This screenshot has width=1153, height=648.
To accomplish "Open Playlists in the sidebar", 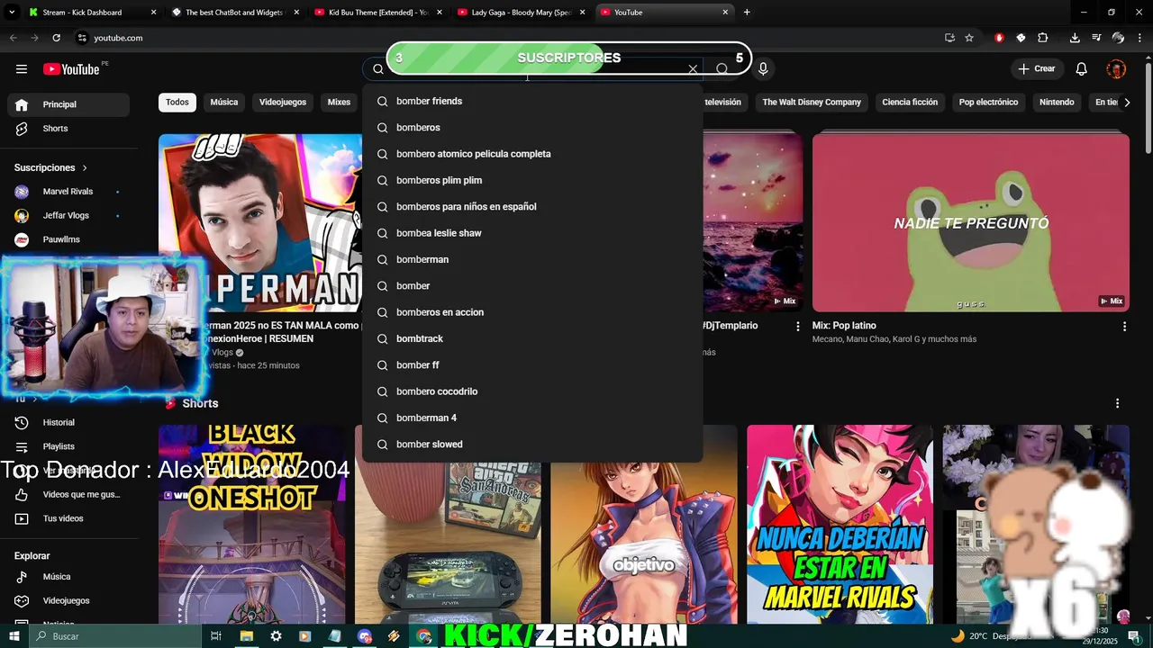I will [68, 446].
